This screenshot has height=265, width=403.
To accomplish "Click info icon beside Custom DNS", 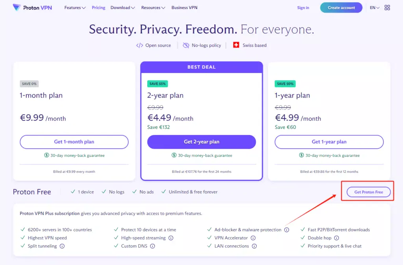I will tap(152, 246).
